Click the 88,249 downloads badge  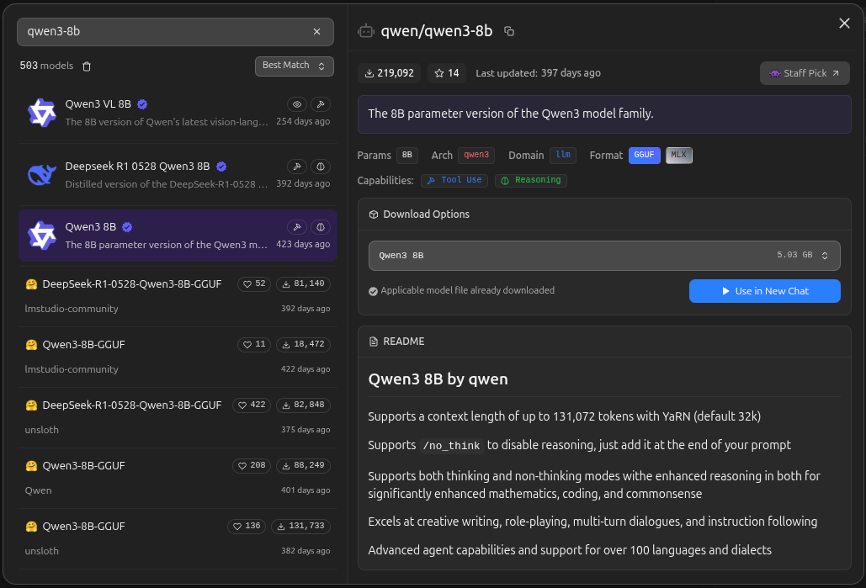(x=303, y=466)
